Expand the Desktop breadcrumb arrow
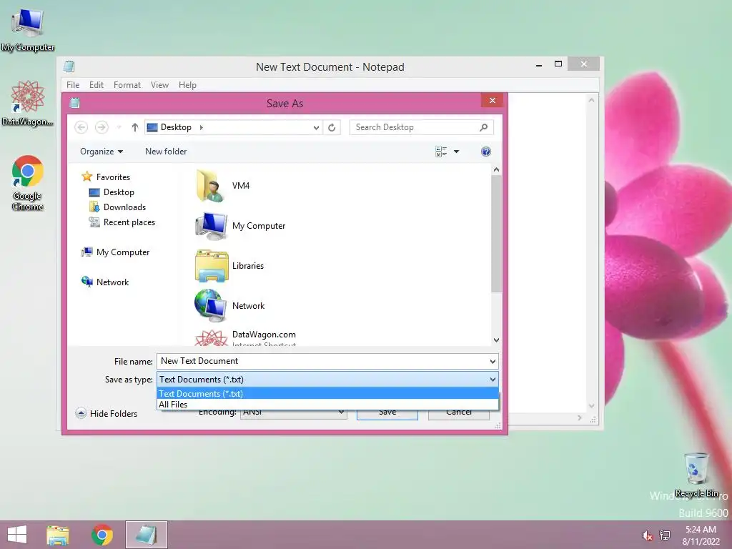The width and height of the screenshot is (732, 549). (x=201, y=127)
